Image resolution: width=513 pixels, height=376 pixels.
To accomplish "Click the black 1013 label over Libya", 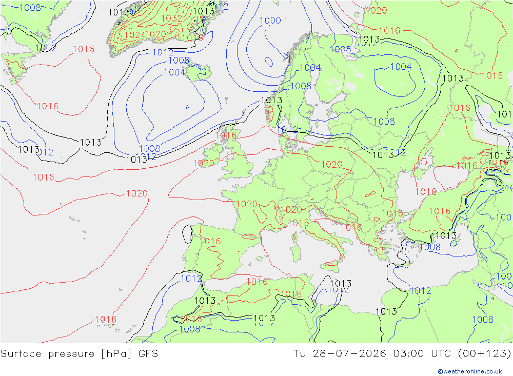I will (386, 311).
